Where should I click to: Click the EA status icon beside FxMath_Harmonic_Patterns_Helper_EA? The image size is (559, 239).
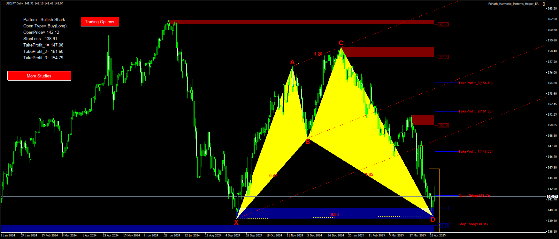544,4
